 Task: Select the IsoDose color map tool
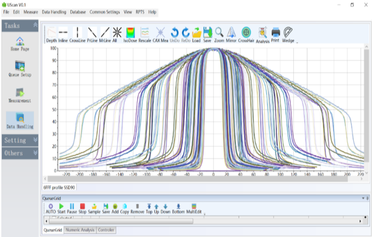click(x=130, y=35)
